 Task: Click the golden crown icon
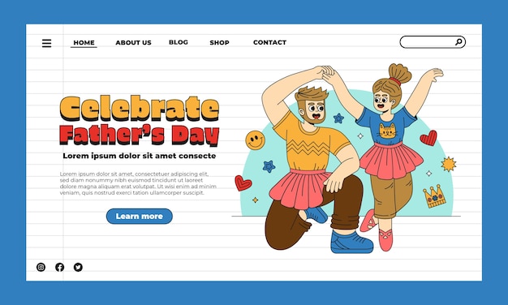click(x=434, y=196)
